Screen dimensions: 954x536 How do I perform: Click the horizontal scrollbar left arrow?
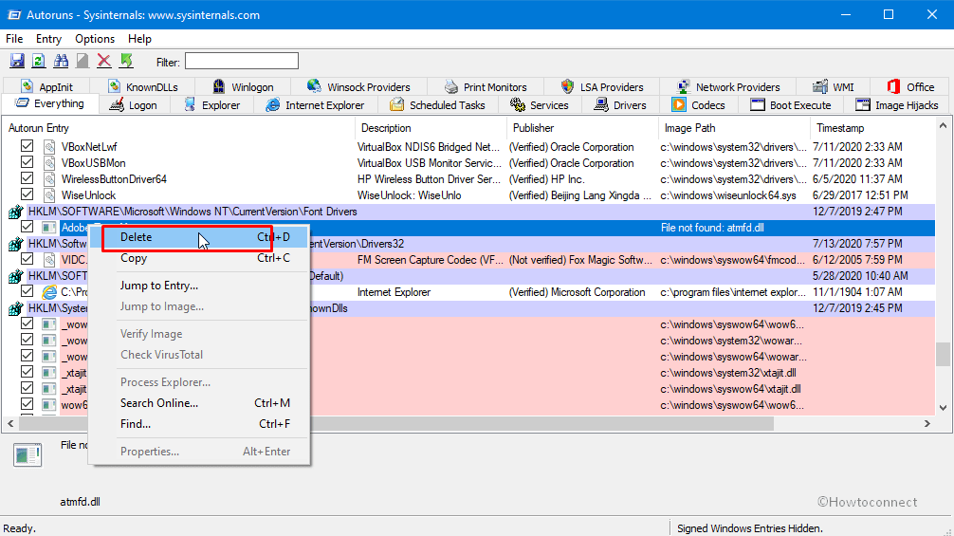pos(10,423)
